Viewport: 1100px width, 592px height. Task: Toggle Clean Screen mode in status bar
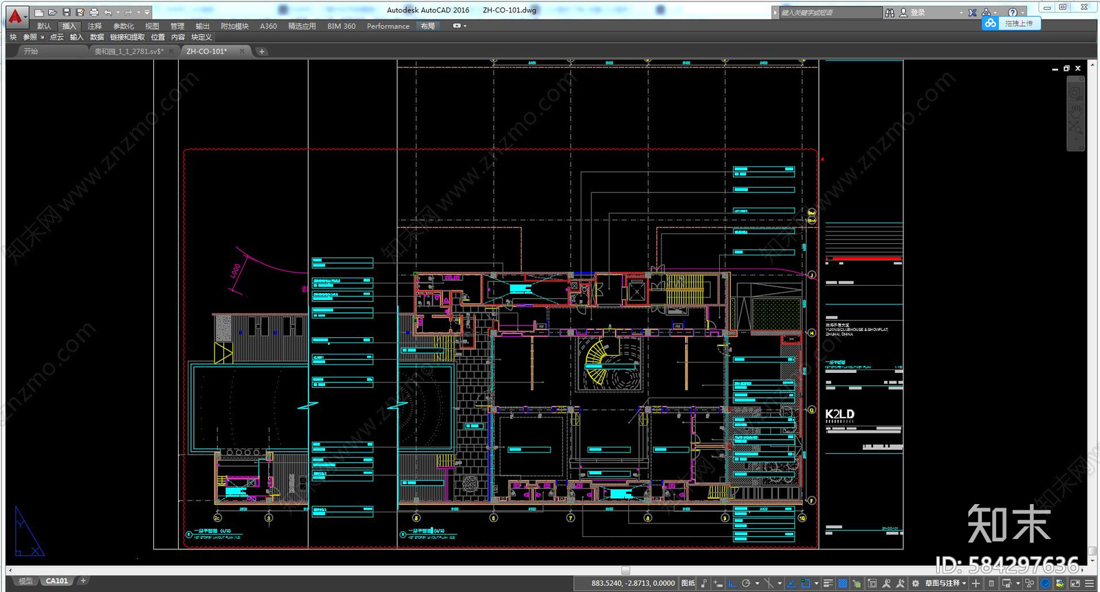click(1075, 583)
